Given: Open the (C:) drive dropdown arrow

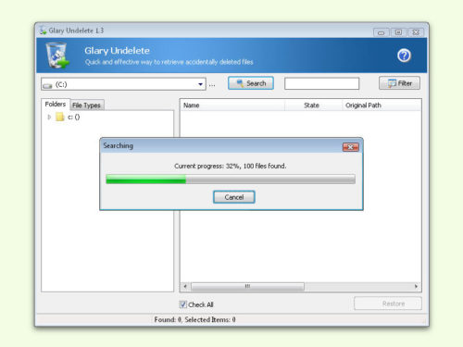Looking at the screenshot, I should click(x=200, y=84).
